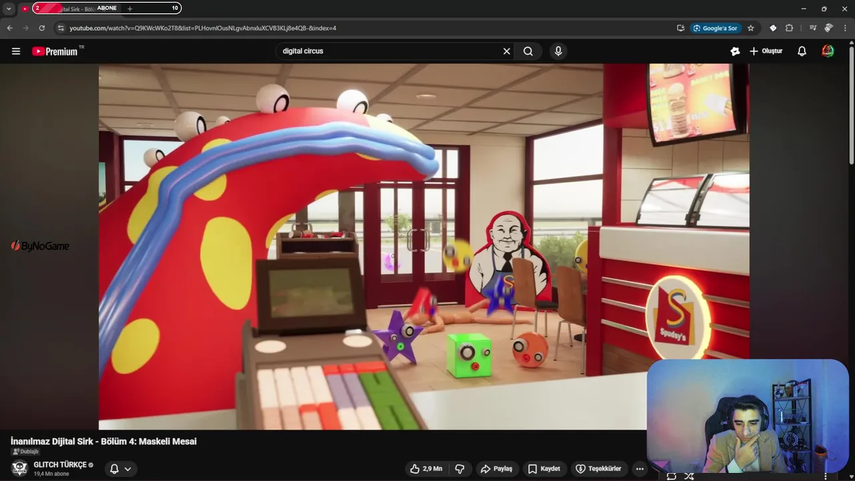The width and height of the screenshot is (855, 481).
Task: Go back with the browser back arrow
Action: [x=9, y=28]
